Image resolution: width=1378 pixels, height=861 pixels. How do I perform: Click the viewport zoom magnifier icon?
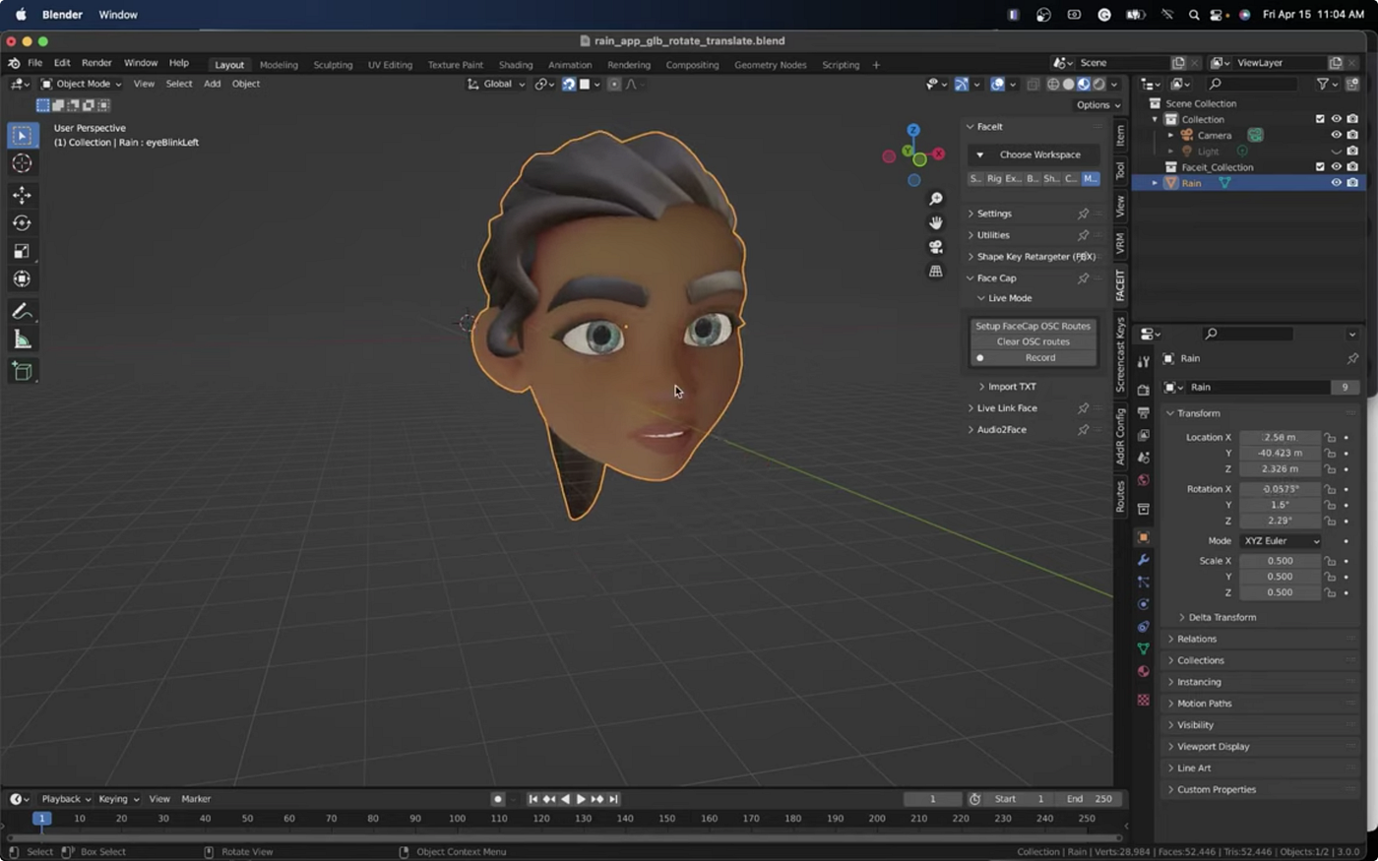point(935,199)
